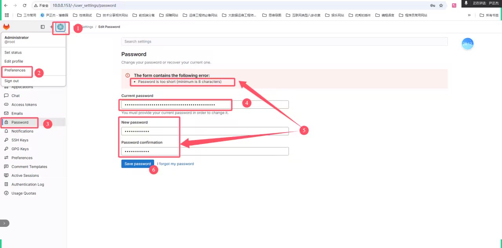
Task: Open Chat in the sidebar
Action: pos(15,96)
